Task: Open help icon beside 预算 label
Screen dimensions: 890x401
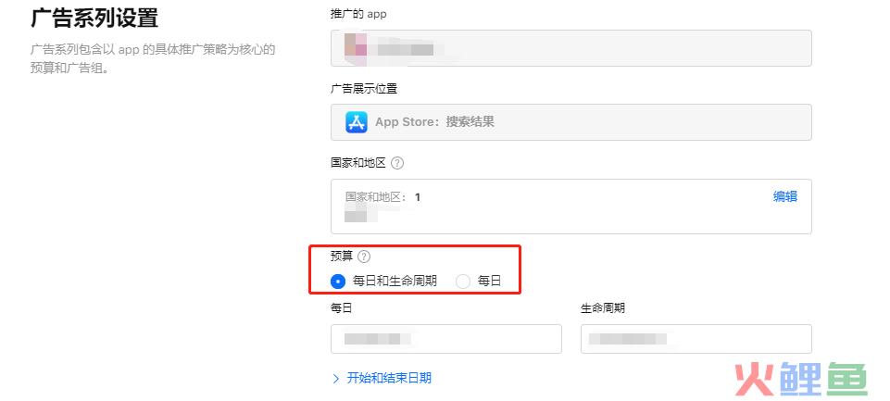Action: point(364,257)
